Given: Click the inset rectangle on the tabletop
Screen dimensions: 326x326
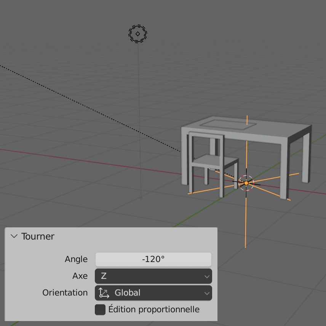Looking at the screenshot, I should (225, 124).
